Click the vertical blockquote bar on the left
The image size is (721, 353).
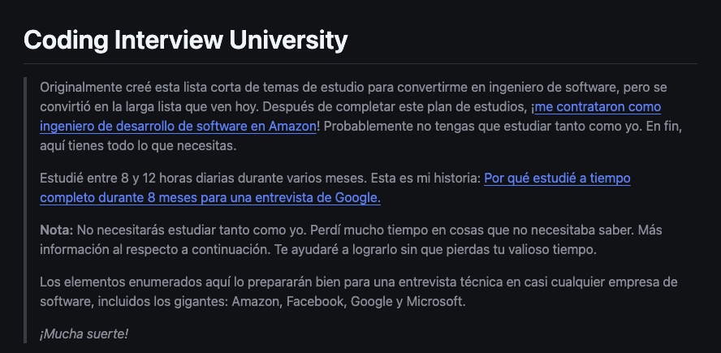tap(25, 210)
